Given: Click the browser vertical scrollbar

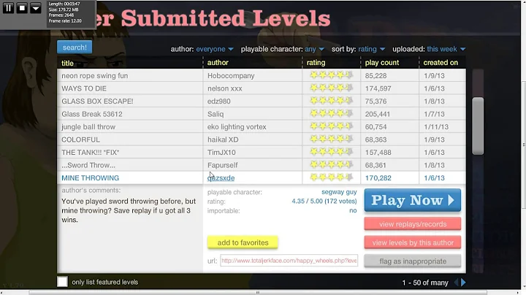Looking at the screenshot, I should (x=523, y=146).
